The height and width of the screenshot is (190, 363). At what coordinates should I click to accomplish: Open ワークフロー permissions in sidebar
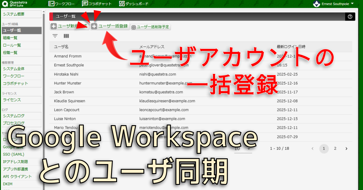pyautogui.click(x=21, y=76)
